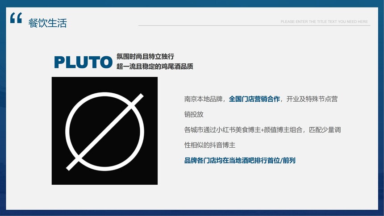Click the text 超一流且稳定的鸡尾酒品质

tap(155, 66)
